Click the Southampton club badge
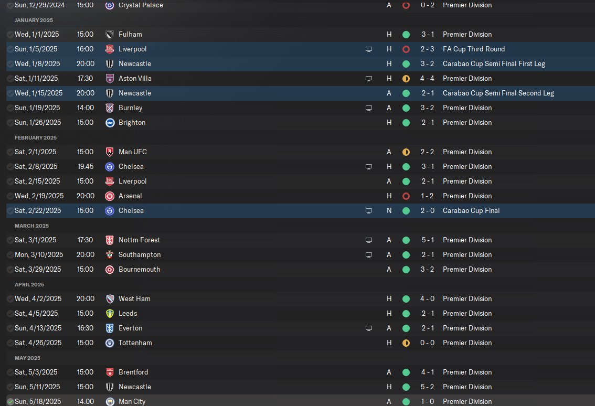The image size is (595, 406). point(110,254)
